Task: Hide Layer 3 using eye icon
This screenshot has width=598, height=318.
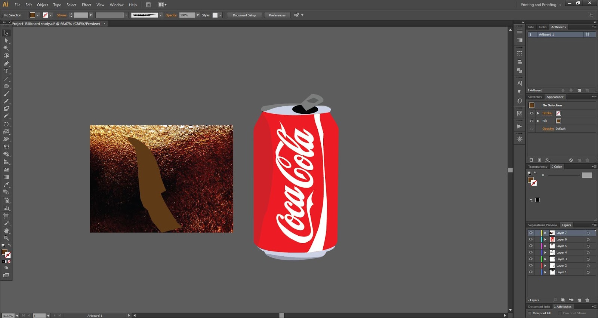Action: tap(531, 259)
